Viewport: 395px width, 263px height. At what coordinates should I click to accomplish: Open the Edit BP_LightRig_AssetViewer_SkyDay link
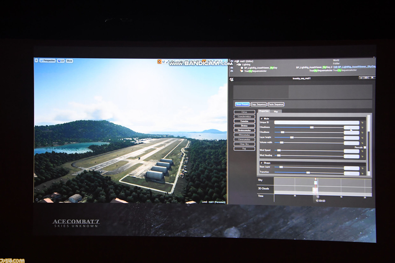click(x=355, y=67)
